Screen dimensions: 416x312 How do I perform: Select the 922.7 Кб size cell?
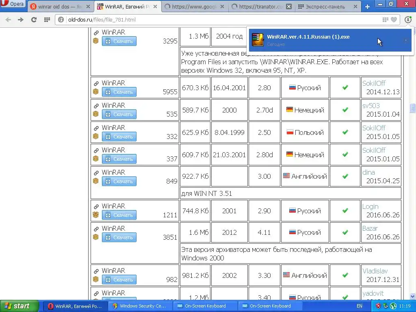click(x=195, y=176)
